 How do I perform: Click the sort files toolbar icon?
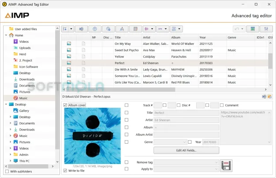(x=65, y=29)
